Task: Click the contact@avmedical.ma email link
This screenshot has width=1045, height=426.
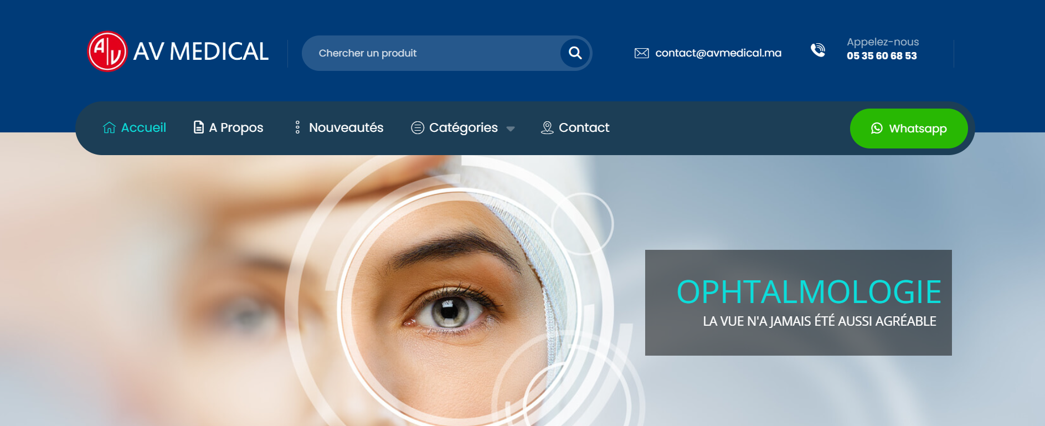Action: (x=718, y=53)
